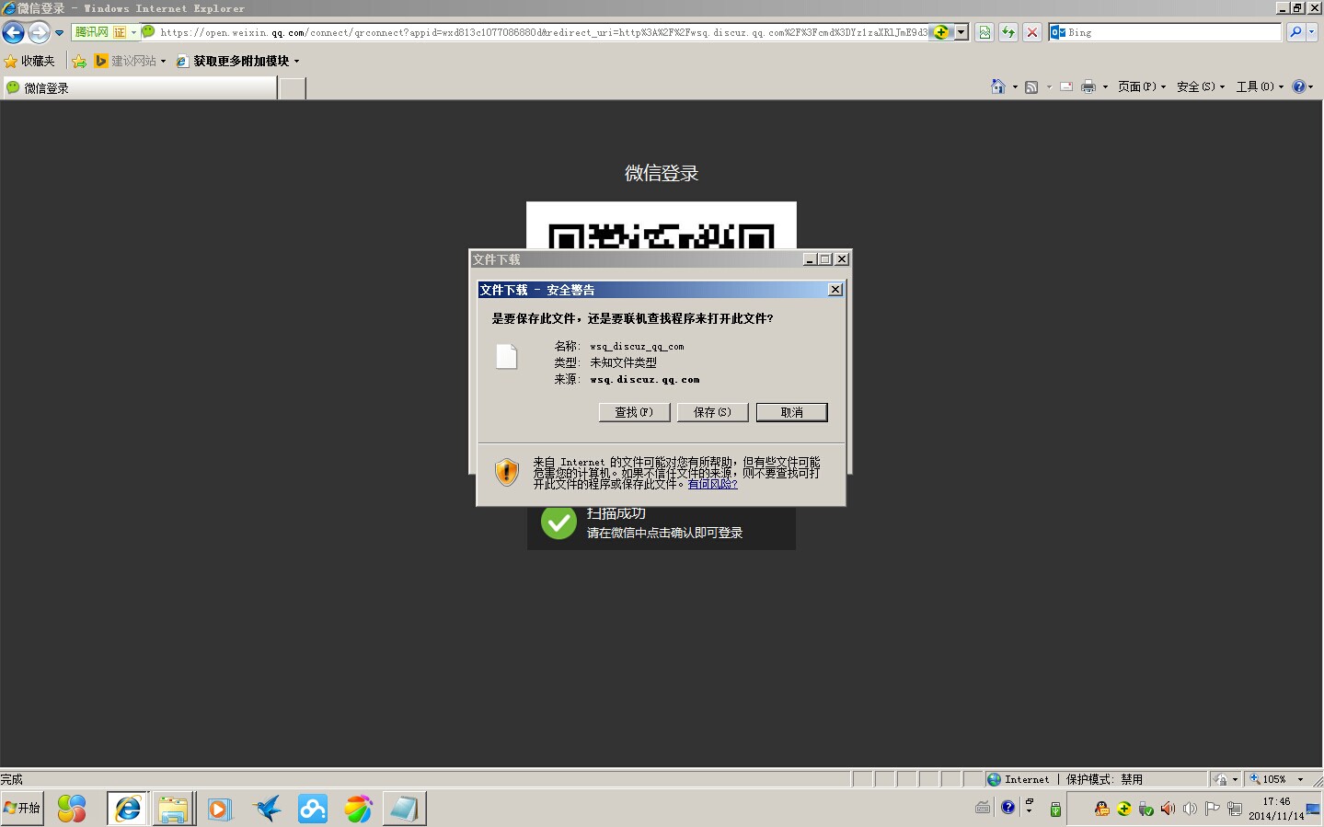Screen dimensions: 1324x827
Task: Open 获取更多附加模块 link on favorites bar
Action: (x=238, y=61)
